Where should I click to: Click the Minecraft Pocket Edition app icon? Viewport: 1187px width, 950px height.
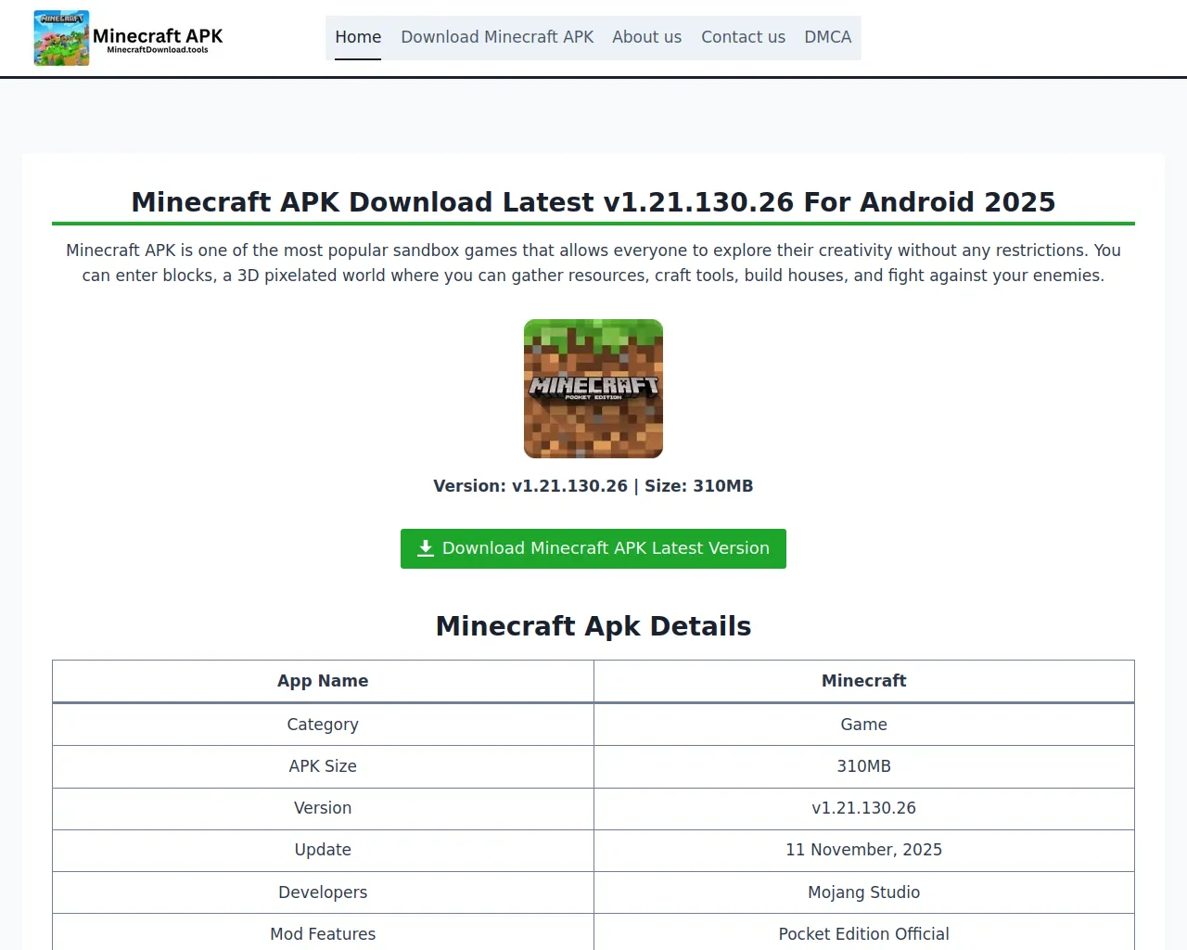[x=593, y=389]
